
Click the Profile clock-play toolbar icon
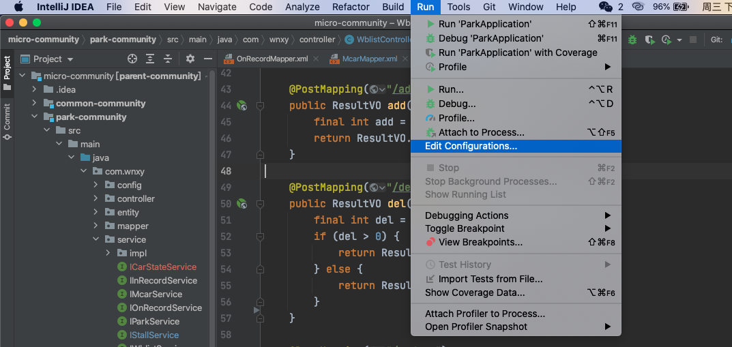click(667, 40)
